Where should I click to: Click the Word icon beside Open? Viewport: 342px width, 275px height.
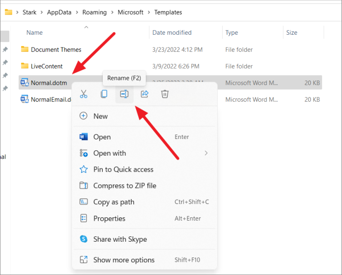tap(84, 137)
